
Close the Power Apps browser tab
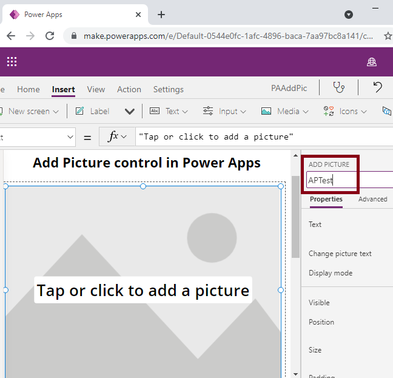click(x=138, y=15)
